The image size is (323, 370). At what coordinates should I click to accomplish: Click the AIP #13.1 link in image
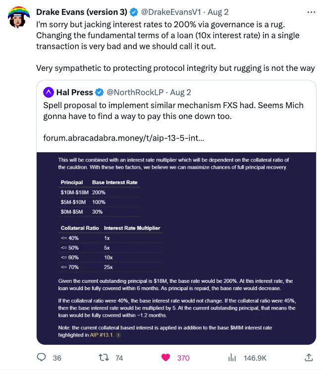[102, 335]
